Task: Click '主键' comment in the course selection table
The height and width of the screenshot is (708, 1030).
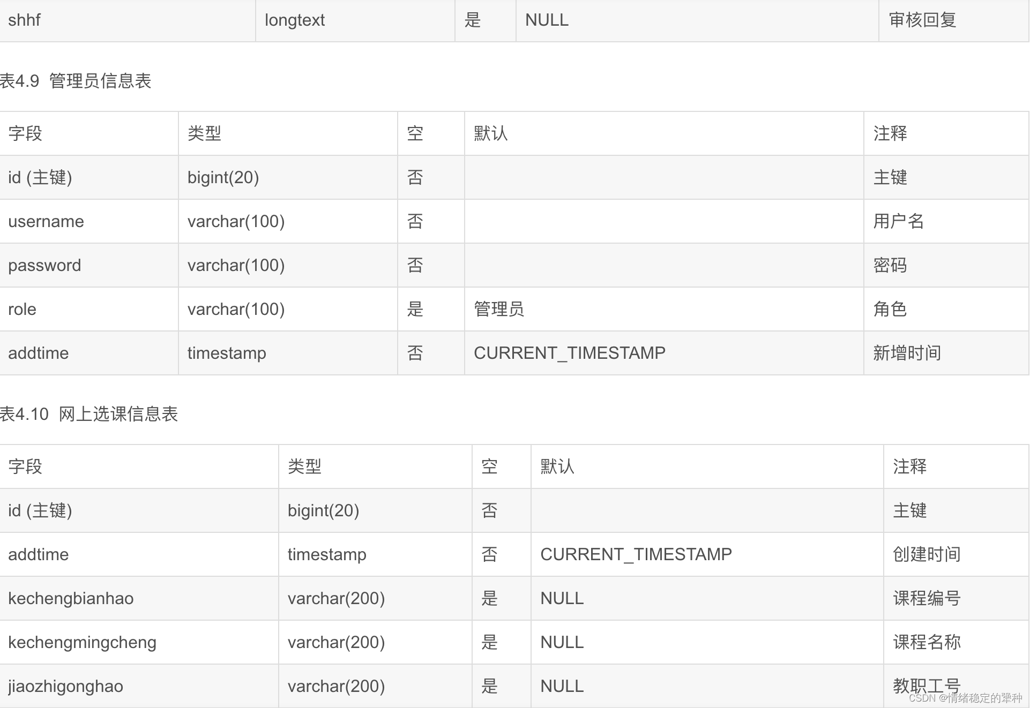Action: (x=909, y=510)
